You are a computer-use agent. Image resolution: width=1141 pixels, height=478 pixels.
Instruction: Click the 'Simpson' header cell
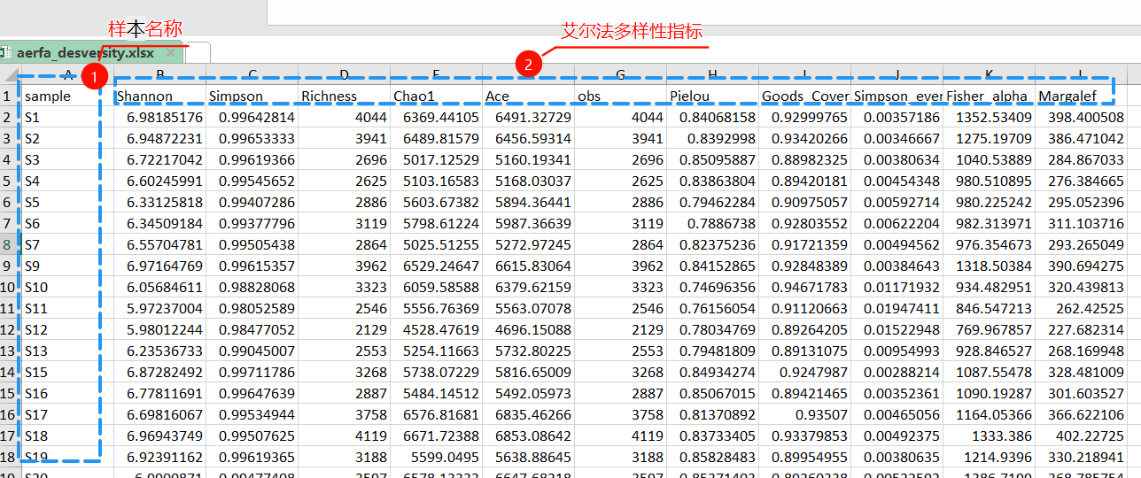pyautogui.click(x=252, y=96)
